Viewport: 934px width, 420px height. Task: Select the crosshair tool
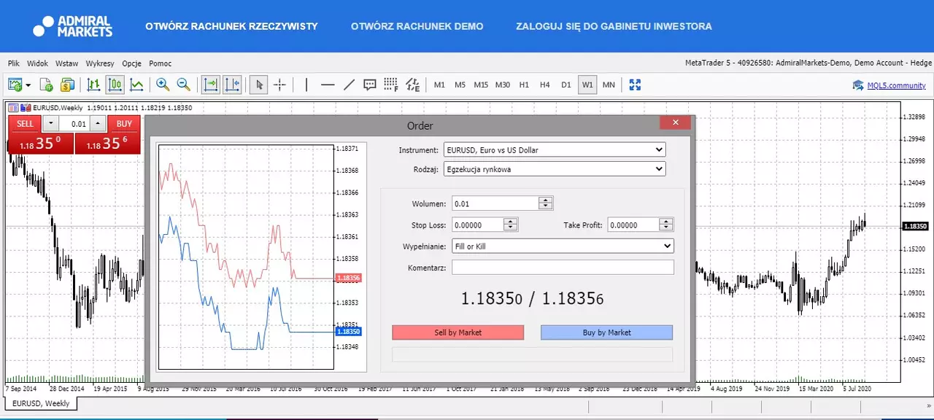[x=279, y=85]
